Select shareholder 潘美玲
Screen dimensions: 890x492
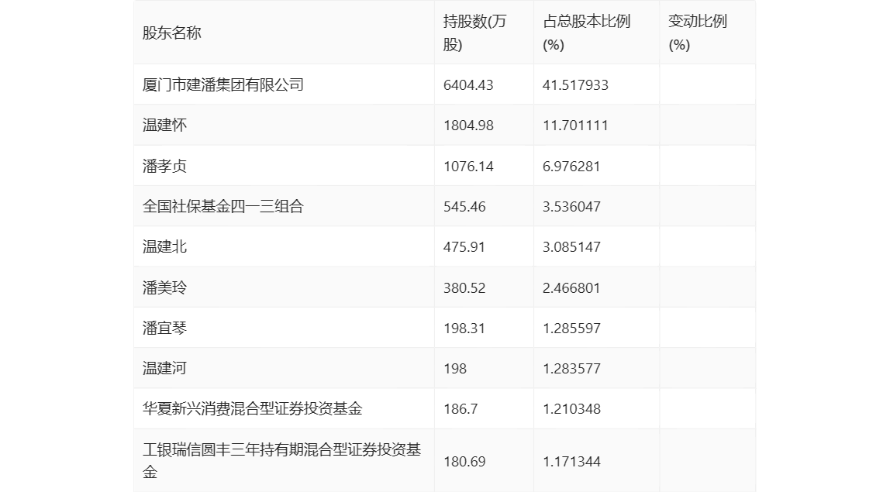[x=164, y=287]
